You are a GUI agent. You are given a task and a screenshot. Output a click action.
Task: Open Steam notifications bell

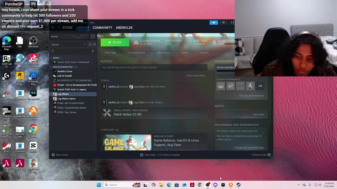coord(224,23)
